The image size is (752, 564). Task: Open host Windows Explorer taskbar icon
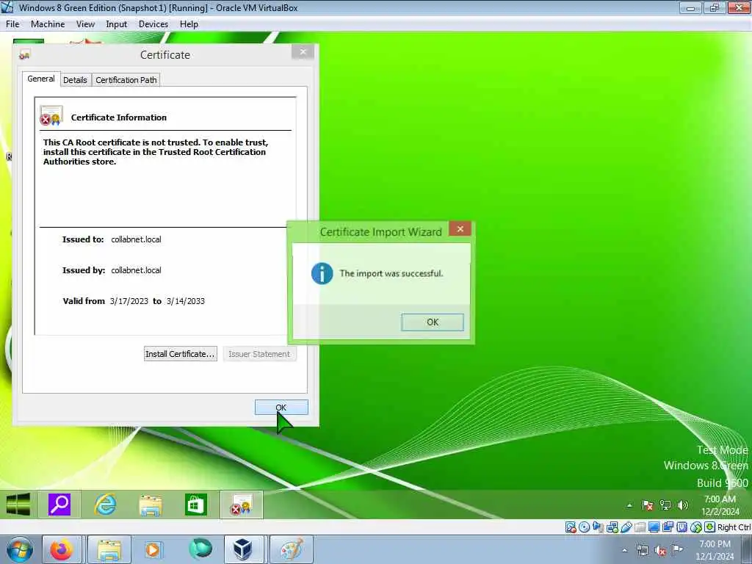(109, 549)
